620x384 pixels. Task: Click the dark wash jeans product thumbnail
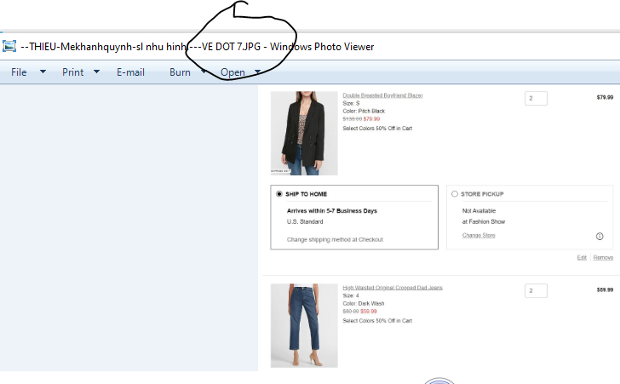click(x=304, y=325)
